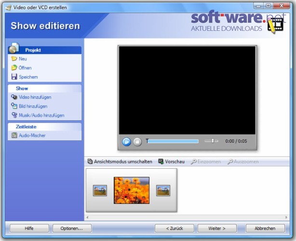Viewport: 296px width, 241px height.
Task: Click the timeline scrollbar right arrow
Action: pyautogui.click(x=286, y=217)
